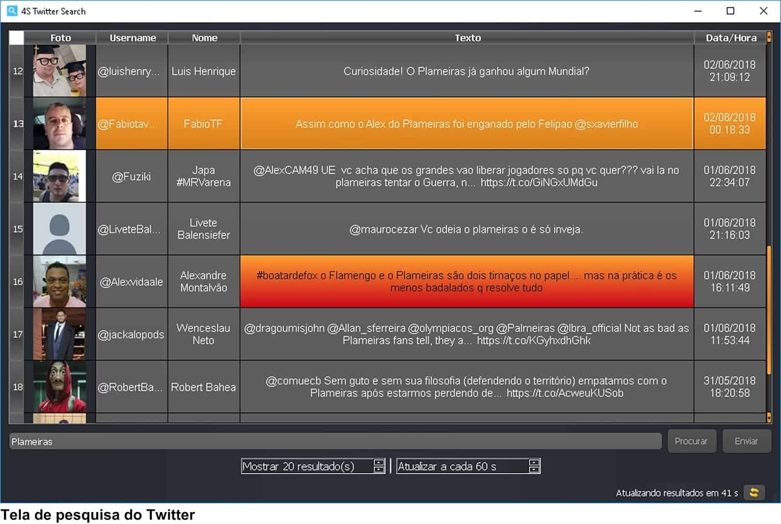Select the red #boatardefox tweet cell
This screenshot has height=524, width=781.
(x=467, y=282)
